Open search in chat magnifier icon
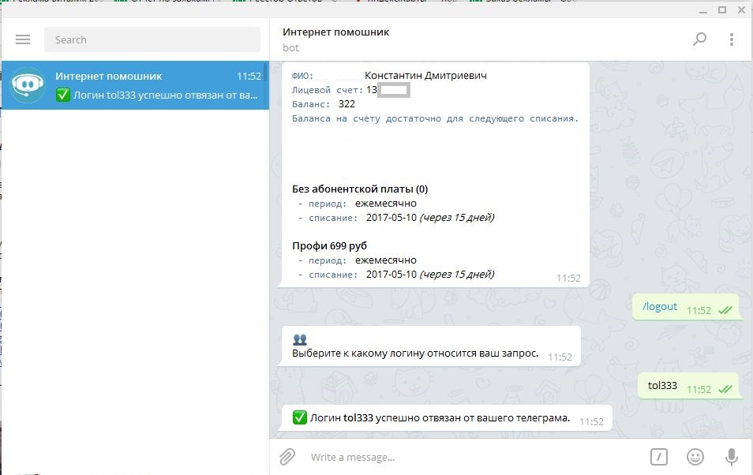This screenshot has height=475, width=753. click(x=699, y=39)
